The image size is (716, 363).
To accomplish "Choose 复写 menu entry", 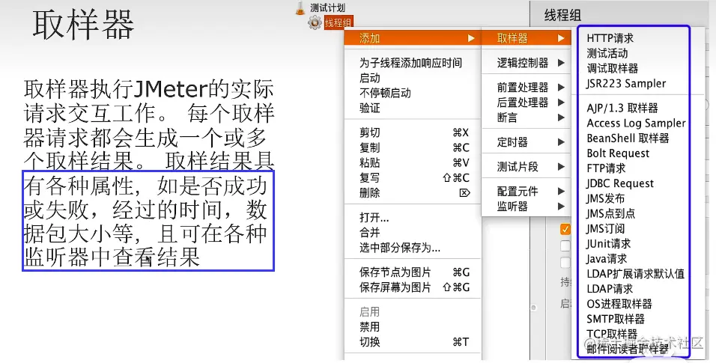I will point(413,178).
